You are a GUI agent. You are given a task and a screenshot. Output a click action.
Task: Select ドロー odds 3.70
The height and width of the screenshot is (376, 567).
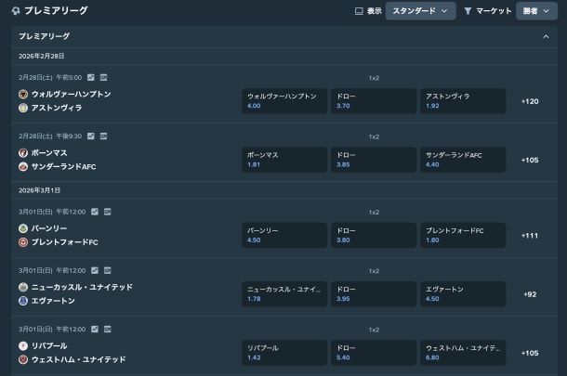(x=374, y=101)
